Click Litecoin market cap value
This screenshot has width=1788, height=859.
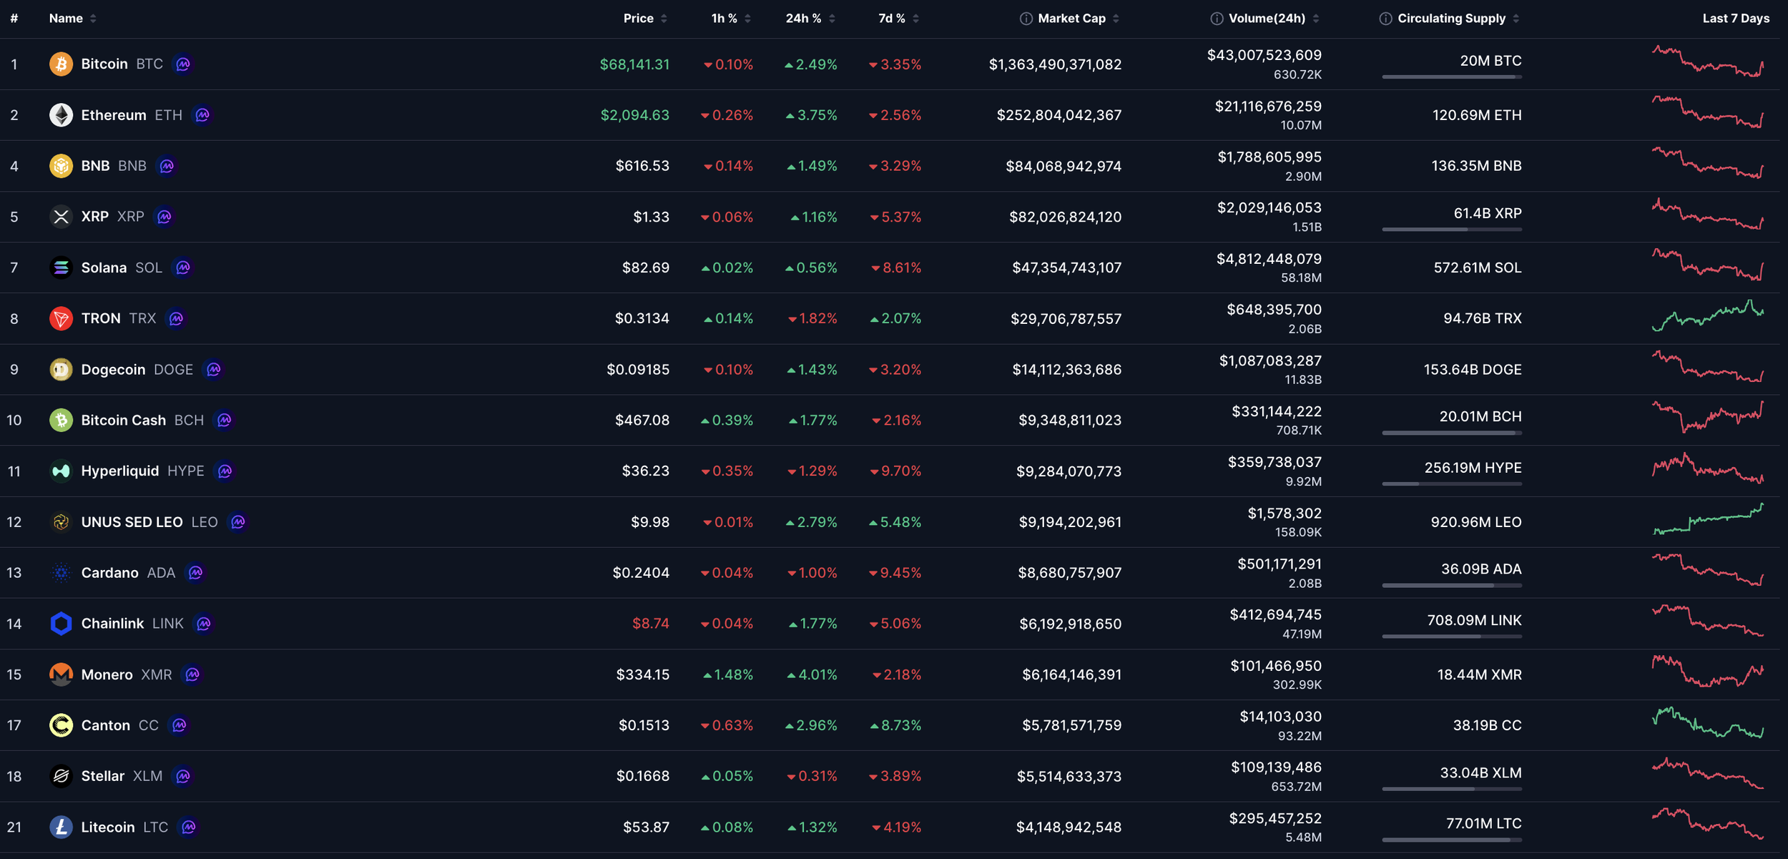[x=1069, y=828]
